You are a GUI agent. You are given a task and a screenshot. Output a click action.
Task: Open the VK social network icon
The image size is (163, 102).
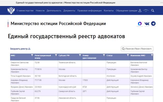[x=147, y=24]
